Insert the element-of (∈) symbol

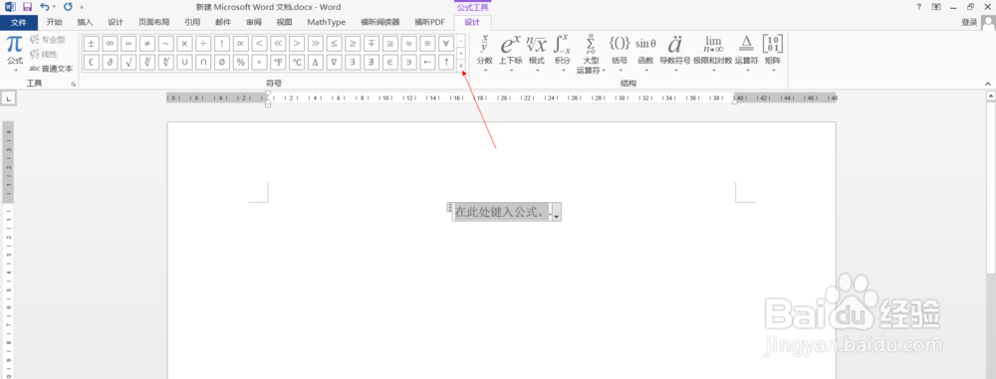pos(390,62)
